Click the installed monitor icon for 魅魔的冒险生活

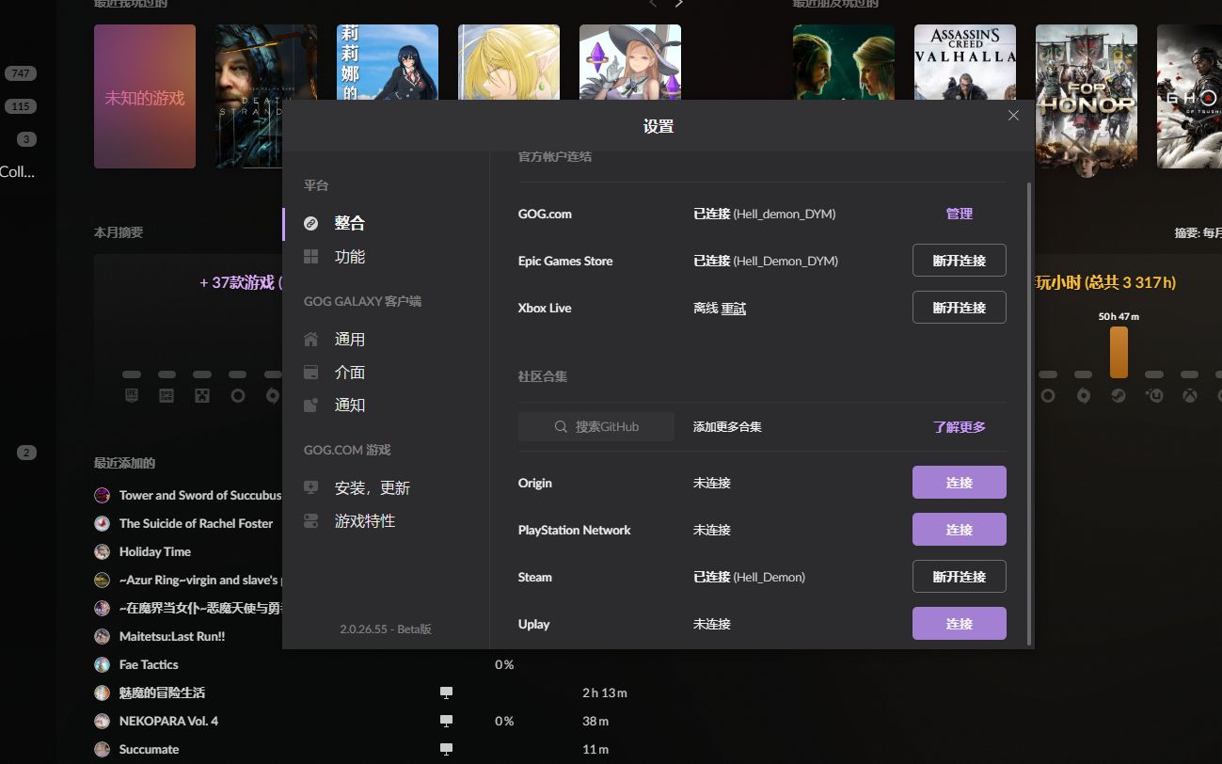pos(447,692)
